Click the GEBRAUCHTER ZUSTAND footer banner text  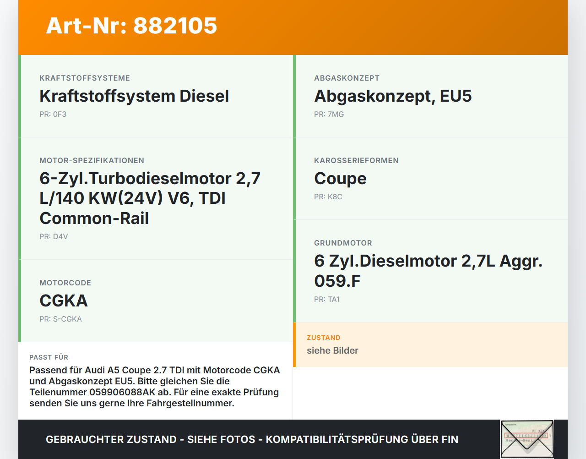[252, 439]
